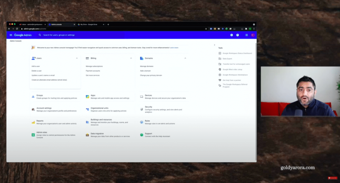Collapse the Billing card with its chevron
340x183 pixels.
click(131, 58)
